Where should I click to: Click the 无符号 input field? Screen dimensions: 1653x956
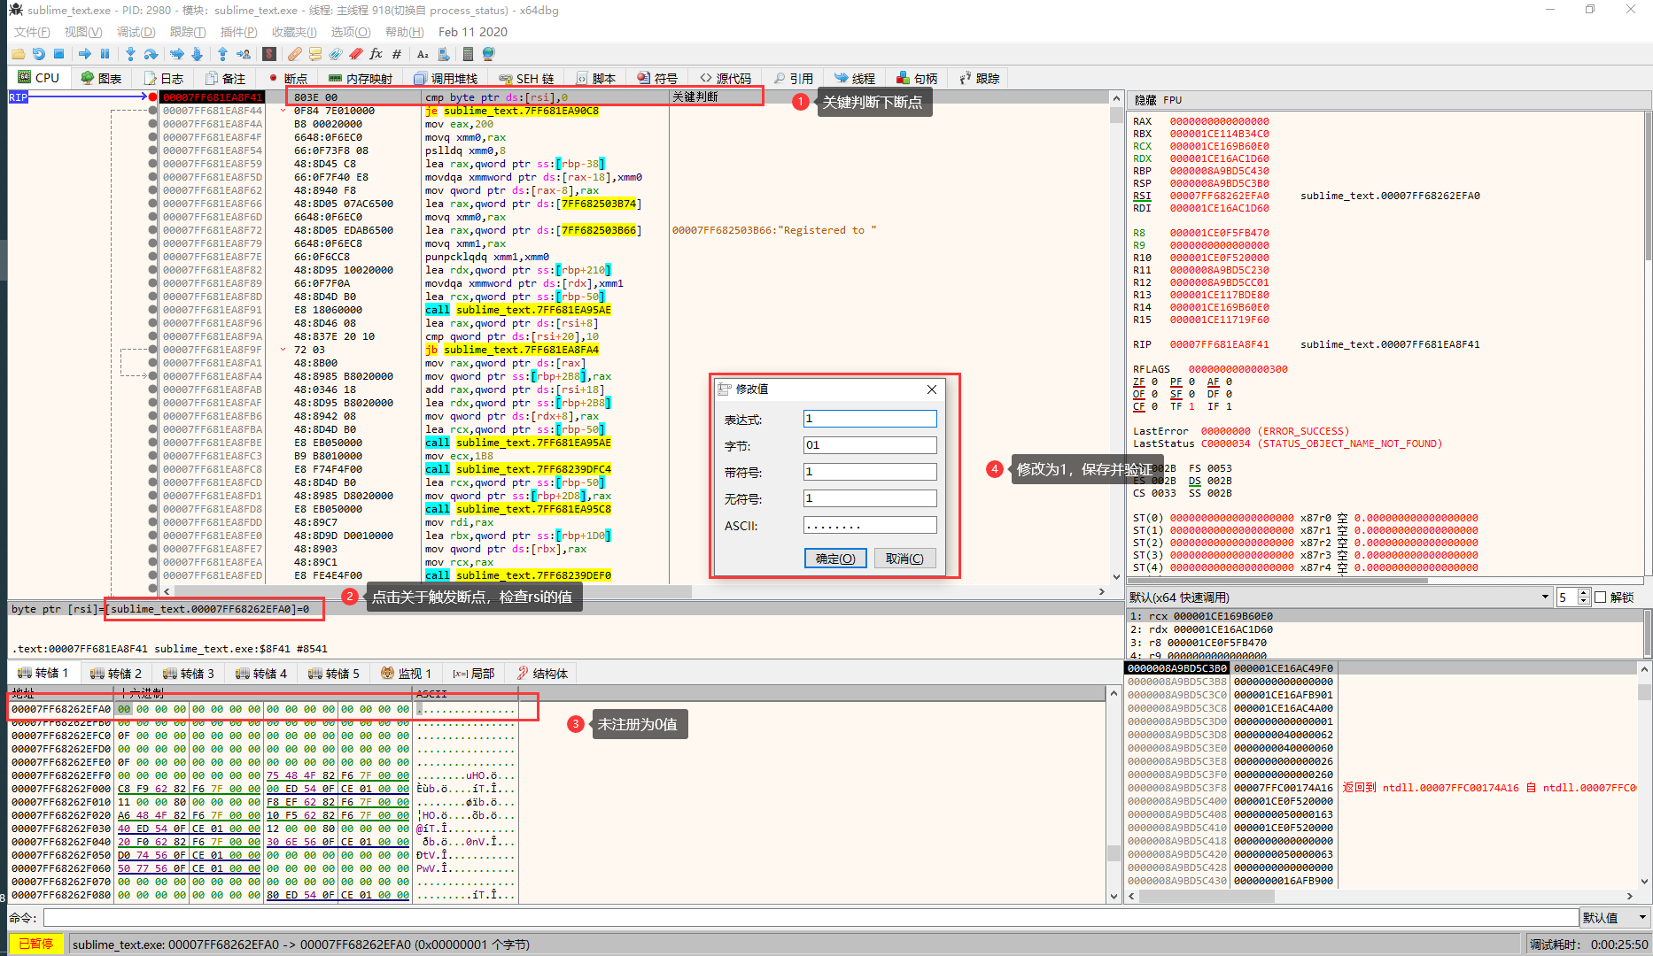click(x=870, y=498)
